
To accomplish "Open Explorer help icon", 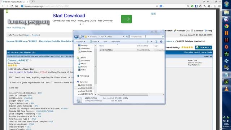I will pyautogui.click(x=161, y=42).
